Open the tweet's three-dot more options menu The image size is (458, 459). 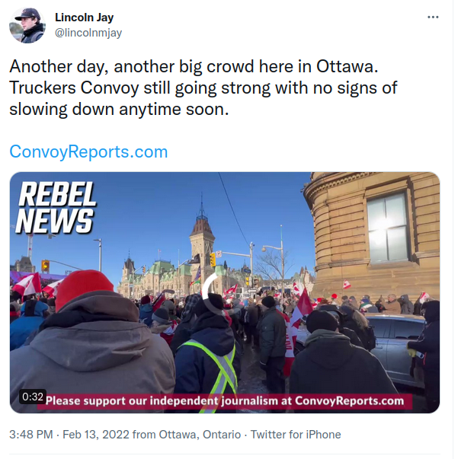point(433,18)
